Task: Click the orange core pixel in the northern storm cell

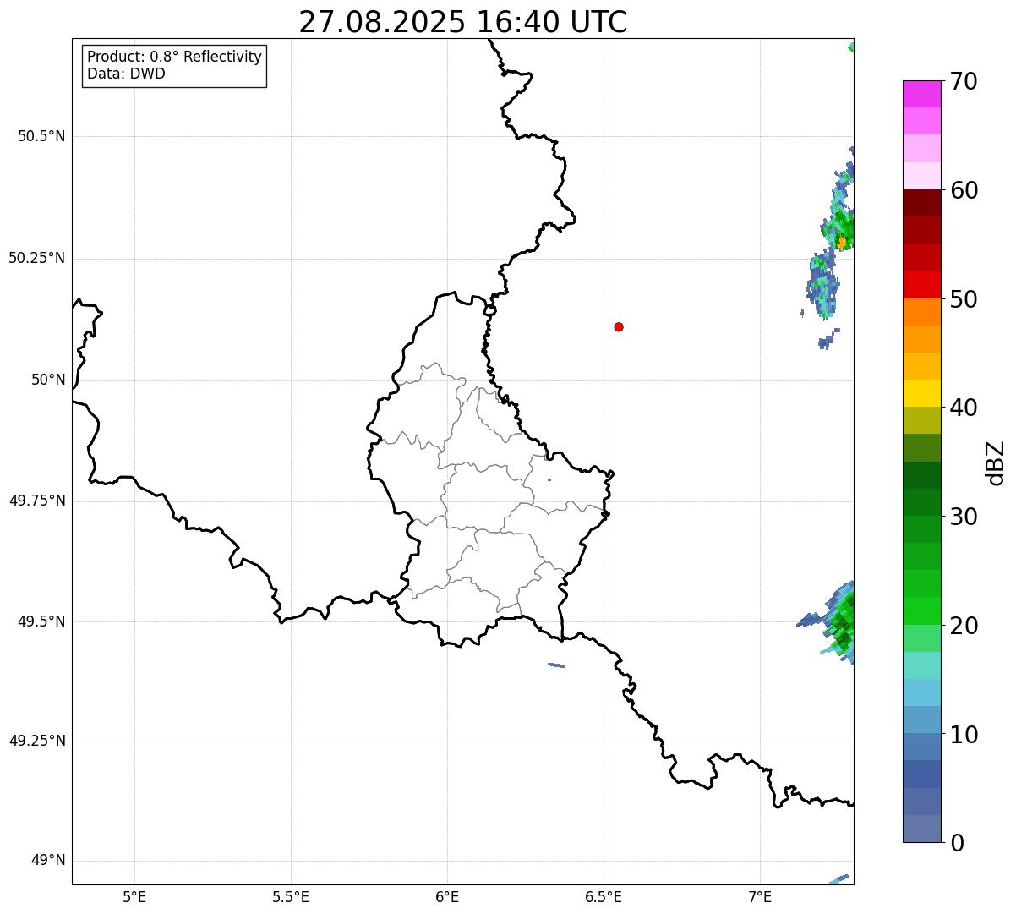Action: coord(841,244)
